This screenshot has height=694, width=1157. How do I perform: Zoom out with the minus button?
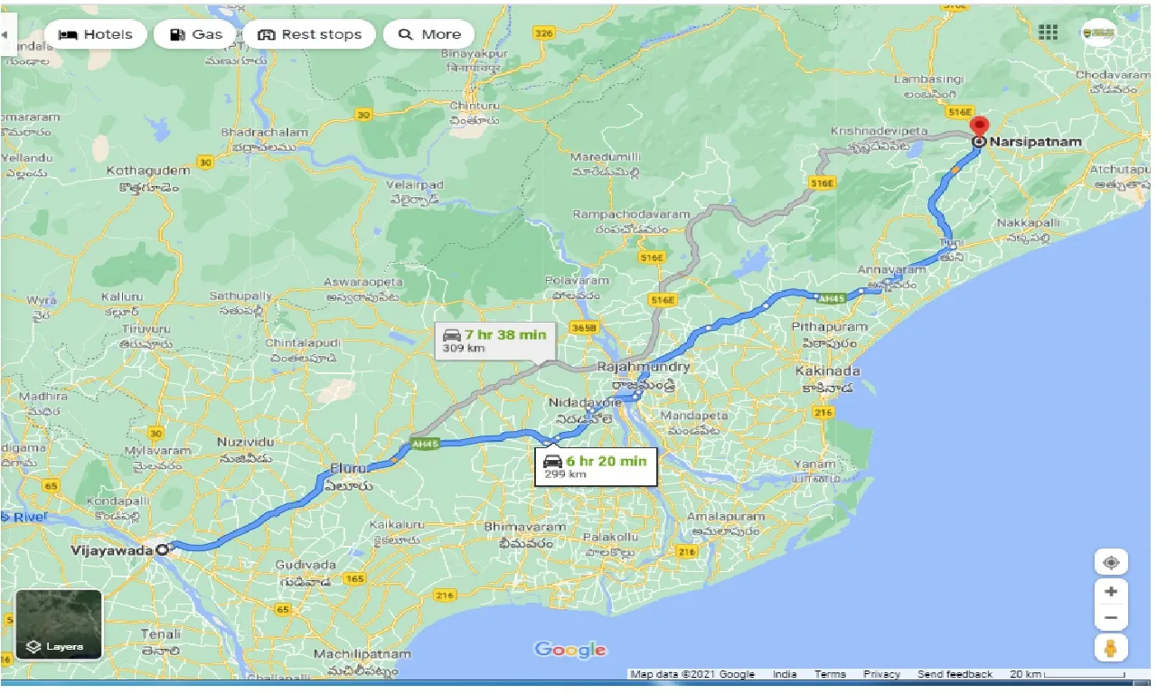(x=1110, y=619)
